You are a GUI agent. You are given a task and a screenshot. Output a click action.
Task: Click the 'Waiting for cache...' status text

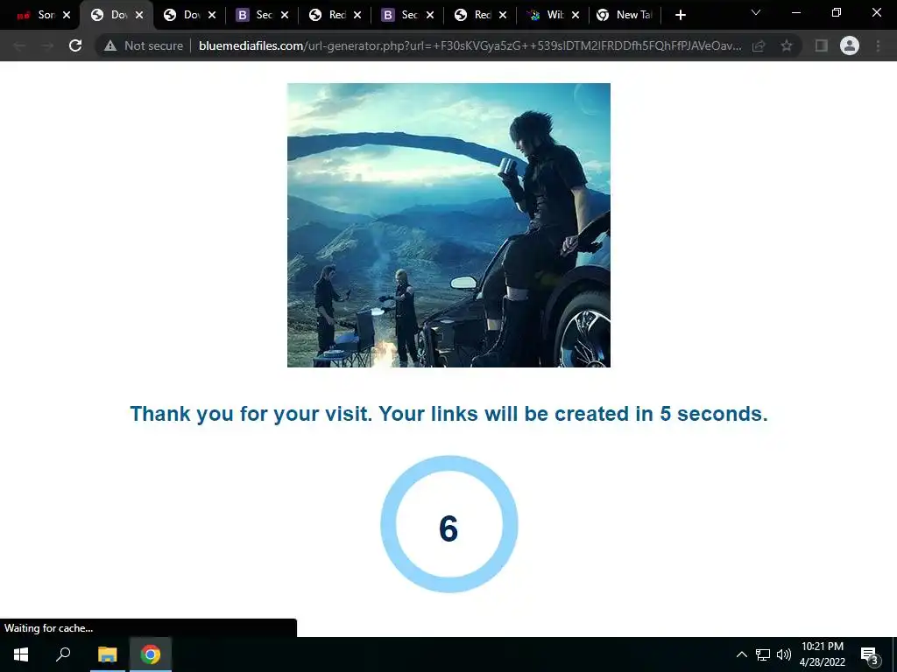[x=49, y=628]
